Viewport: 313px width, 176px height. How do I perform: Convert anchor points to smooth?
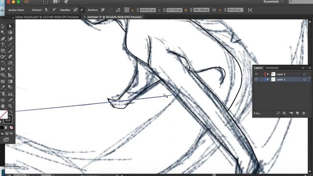[54, 10]
